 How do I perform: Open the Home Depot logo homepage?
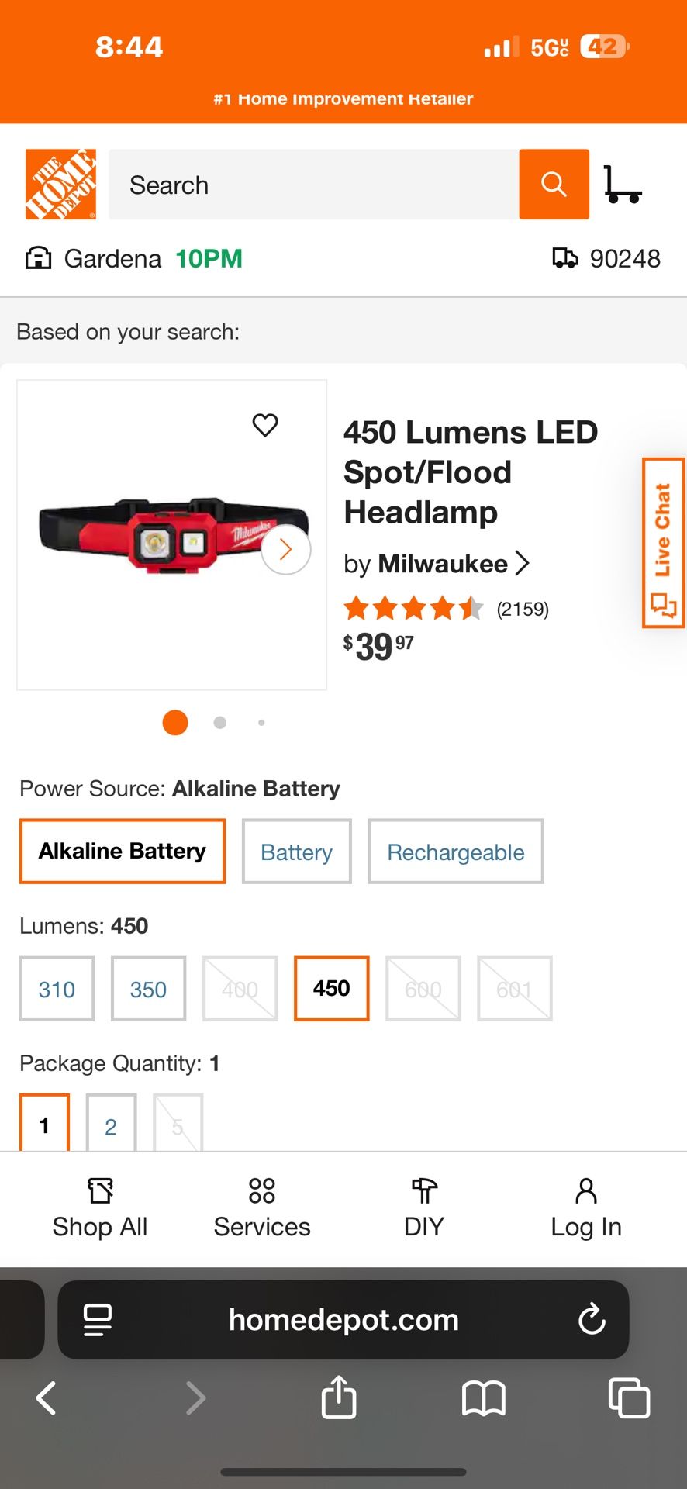tap(60, 185)
